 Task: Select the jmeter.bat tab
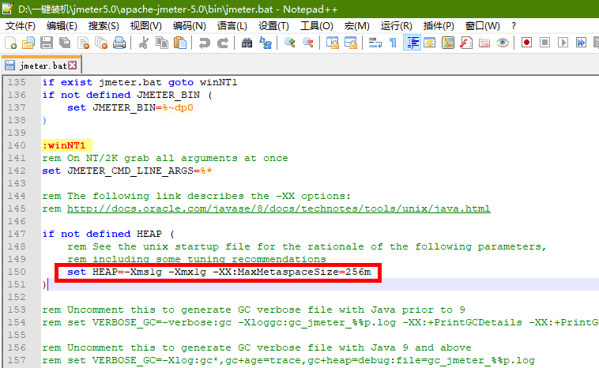41,66
